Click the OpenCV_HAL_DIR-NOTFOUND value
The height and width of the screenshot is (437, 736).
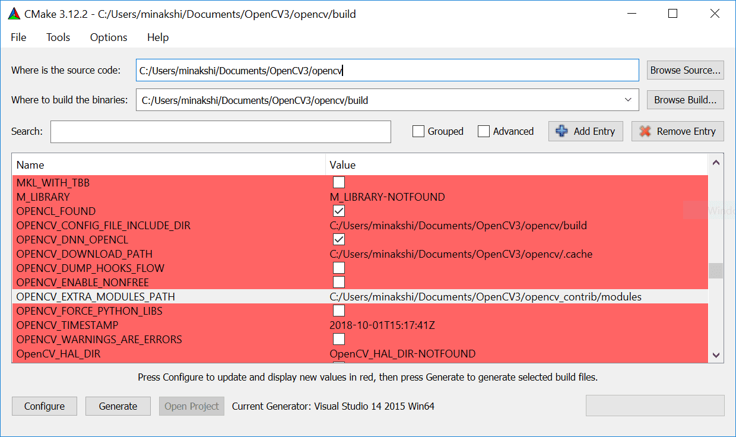(x=402, y=353)
